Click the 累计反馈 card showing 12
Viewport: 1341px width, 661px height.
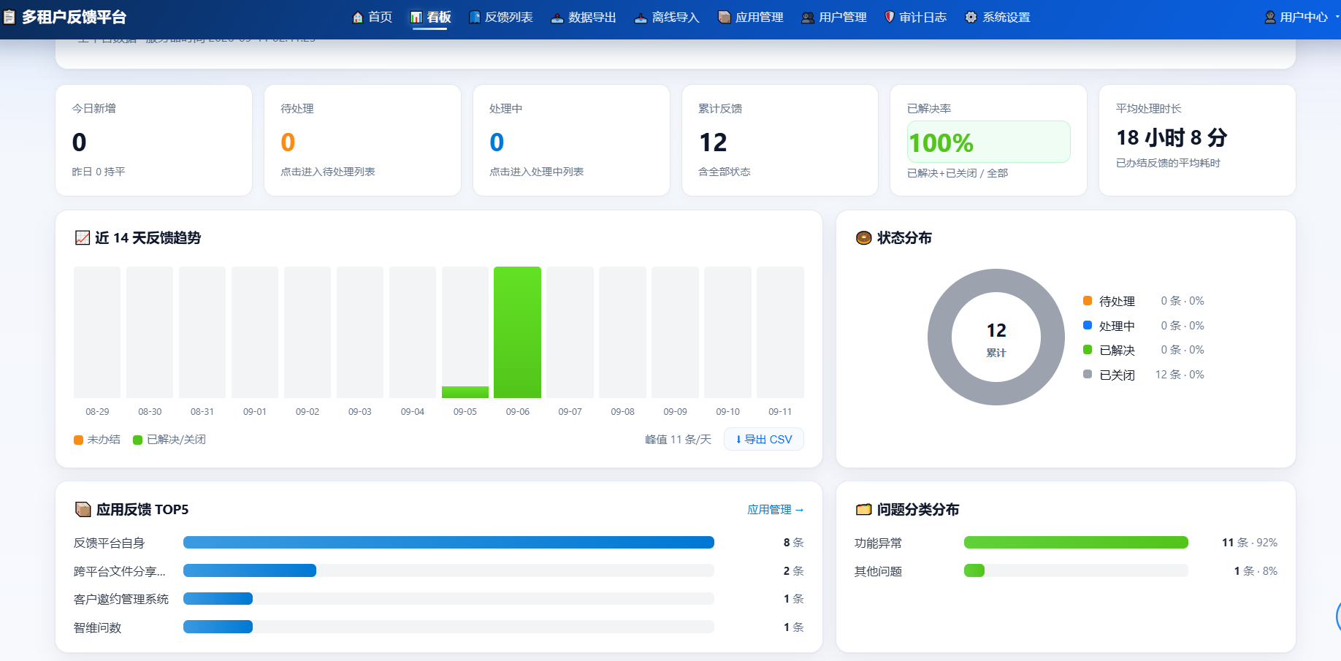(780, 140)
